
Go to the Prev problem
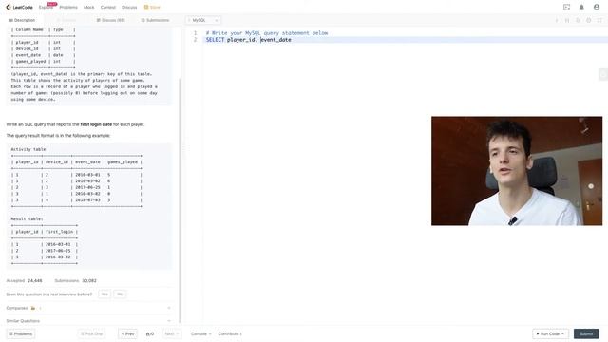[127, 333]
